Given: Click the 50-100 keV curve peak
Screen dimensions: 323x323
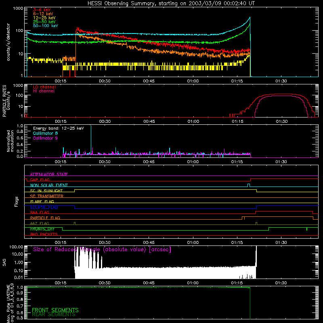Looking at the screenshot, I should coord(250,17).
